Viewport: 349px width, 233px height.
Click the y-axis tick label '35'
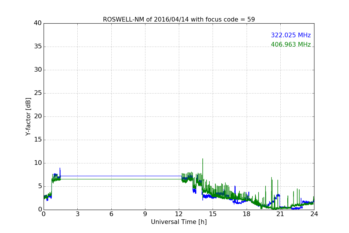tap(38, 47)
